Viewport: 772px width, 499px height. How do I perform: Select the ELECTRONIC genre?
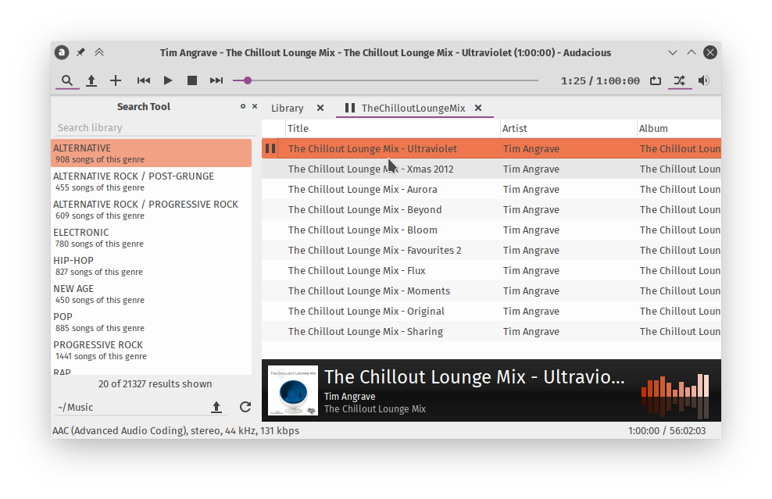[151, 237]
